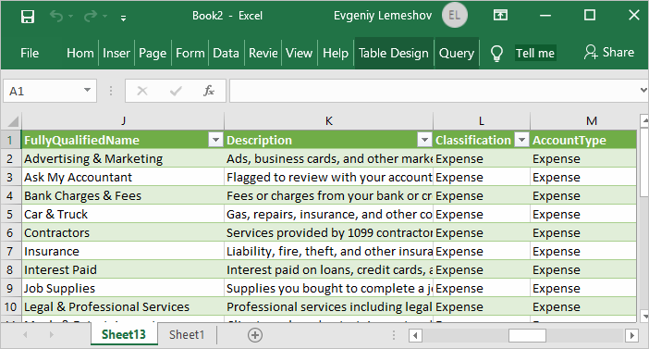Select cell 'Car & Truck'
Viewport: 649px width, 349px height.
pyautogui.click(x=123, y=214)
